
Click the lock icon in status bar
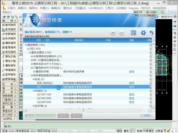click(168, 131)
